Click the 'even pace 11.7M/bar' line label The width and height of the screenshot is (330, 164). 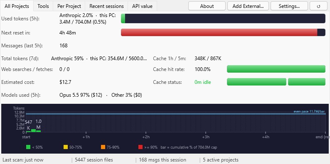(309, 111)
